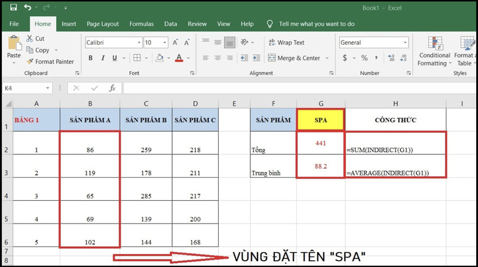Click the Borders icon
Image resolution: width=478 pixels, height=267 pixels.
(x=137, y=58)
